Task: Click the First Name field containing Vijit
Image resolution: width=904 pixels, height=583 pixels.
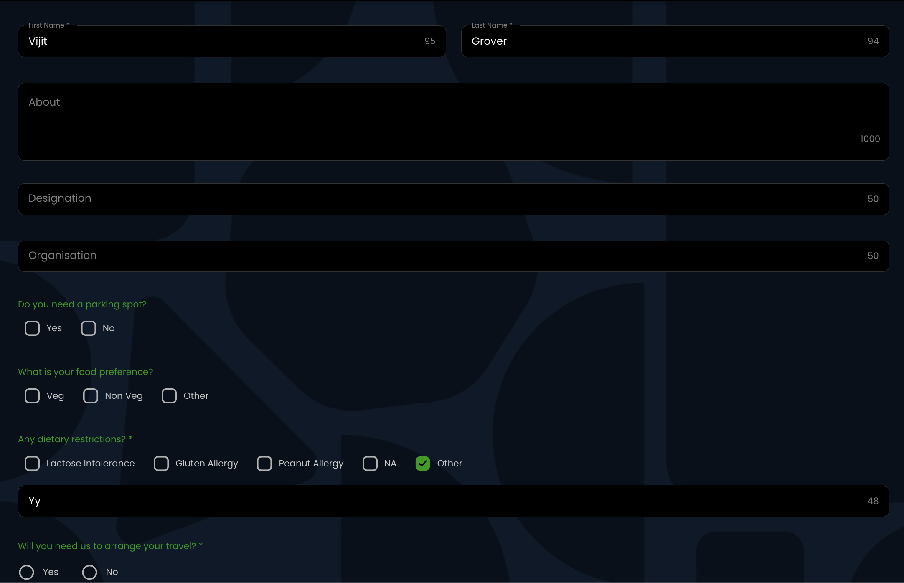Action: coord(232,41)
